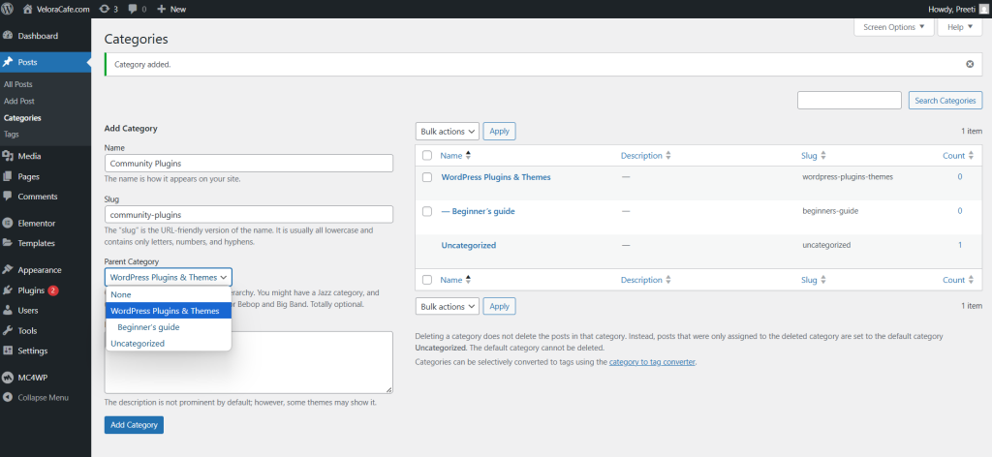Image resolution: width=992 pixels, height=457 pixels.
Task: Click the Slug field community-plugins
Action: pos(249,214)
